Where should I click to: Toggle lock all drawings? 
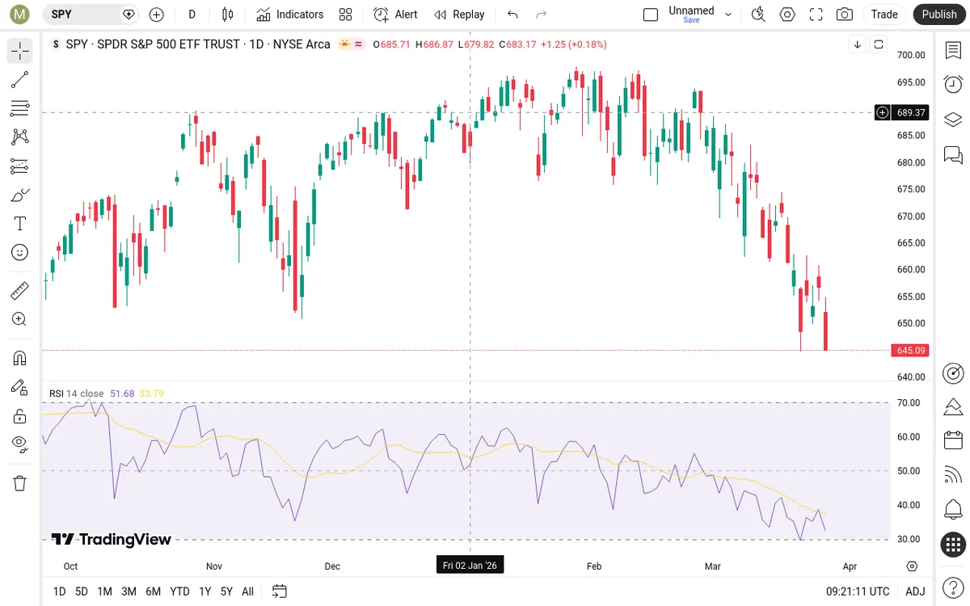(x=20, y=416)
